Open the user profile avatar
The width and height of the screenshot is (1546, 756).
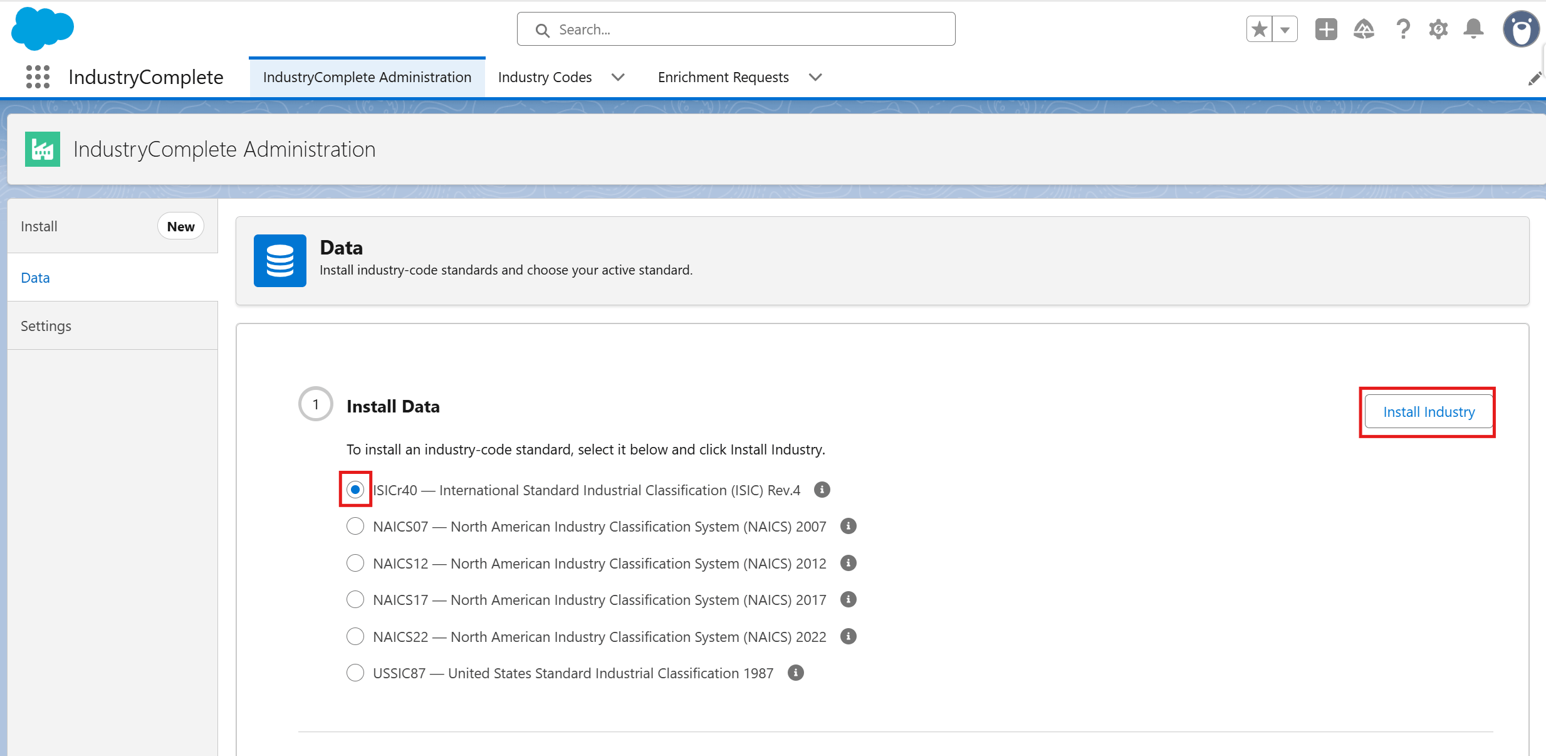pos(1521,29)
